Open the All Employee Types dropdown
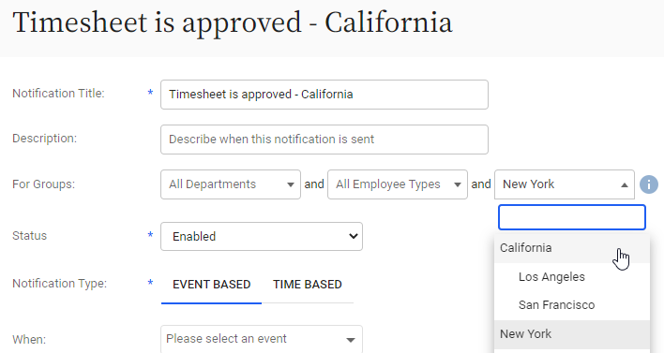664x353 pixels. pyautogui.click(x=398, y=184)
